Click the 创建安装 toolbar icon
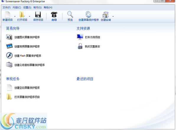Viewport: 176px width, 130px height. coord(106,15)
